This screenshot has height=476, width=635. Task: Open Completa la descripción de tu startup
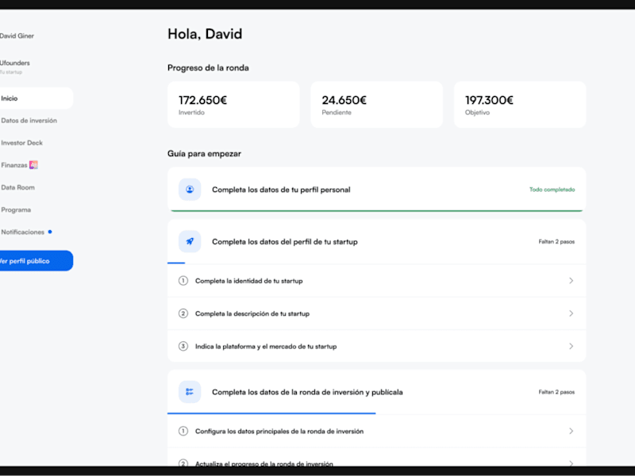(376, 313)
